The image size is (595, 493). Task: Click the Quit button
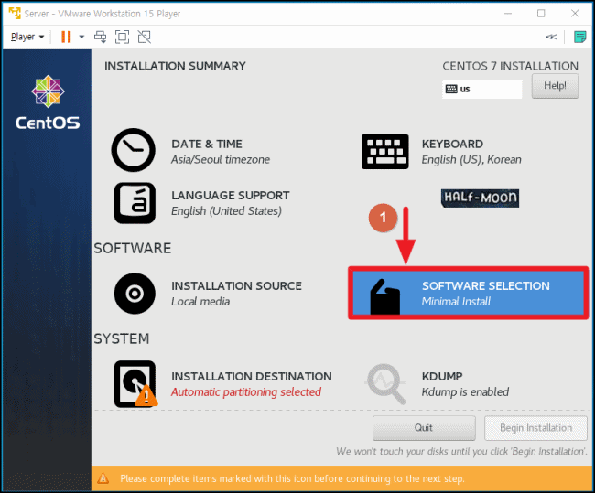pyautogui.click(x=424, y=428)
